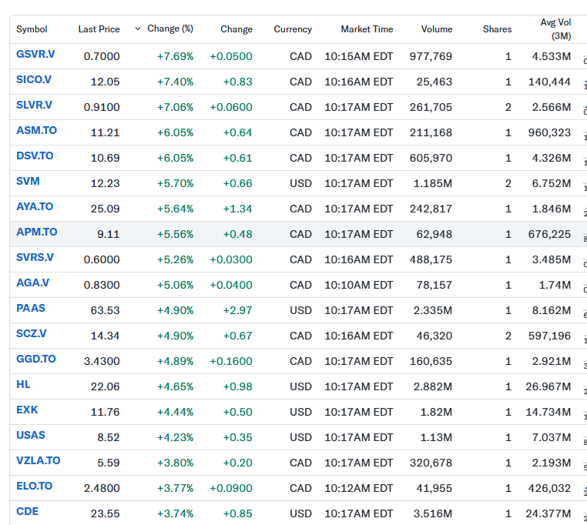Click the CDE ticker link
This screenshot has width=587, height=525.
pyautogui.click(x=27, y=511)
